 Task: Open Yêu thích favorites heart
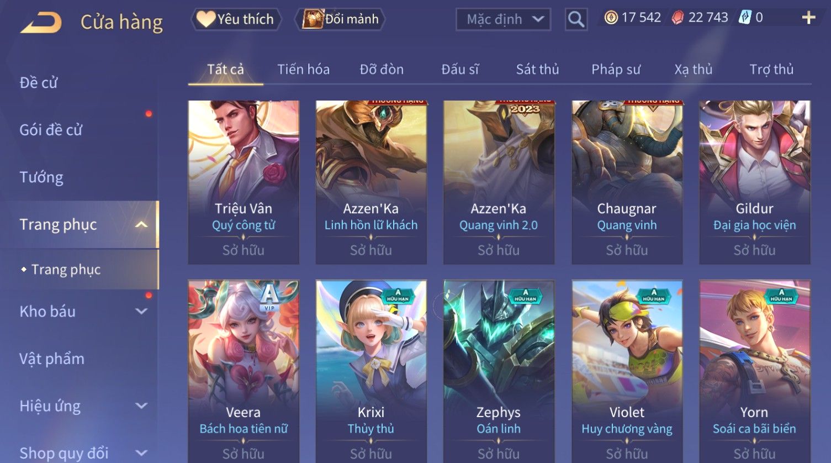pyautogui.click(x=236, y=19)
